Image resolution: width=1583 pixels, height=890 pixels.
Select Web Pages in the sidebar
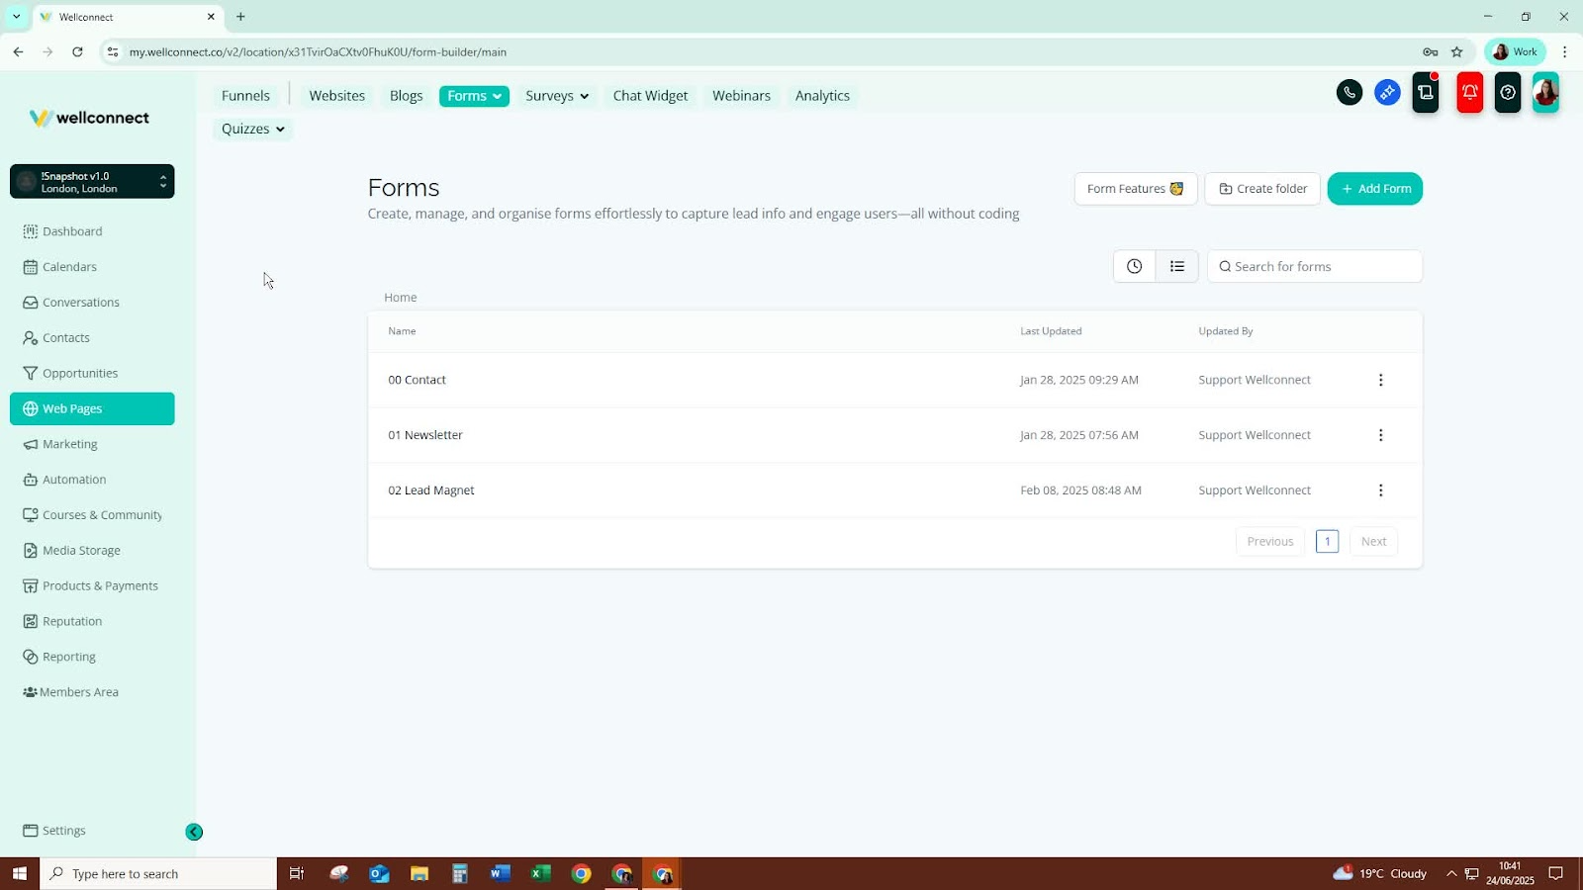92,408
